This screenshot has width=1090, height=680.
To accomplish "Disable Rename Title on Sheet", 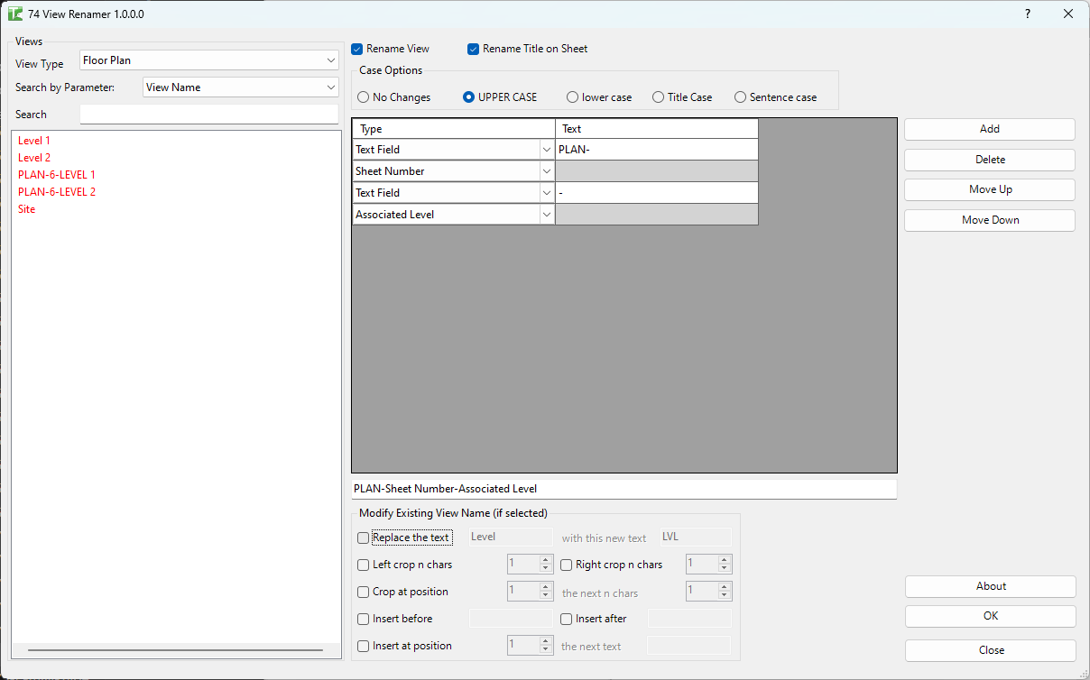I will pos(473,49).
